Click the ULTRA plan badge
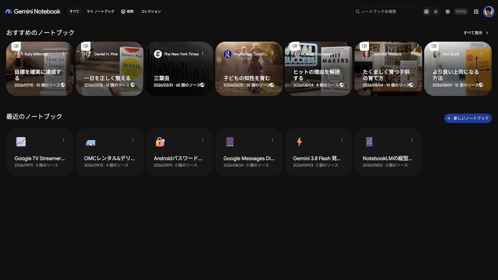The width and height of the screenshot is (498, 280). [461, 12]
